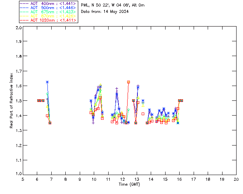This screenshot has width=243, height=194.
Task: Click the AOT 400nm purple legend entry
Action: pyautogui.click(x=48, y=3)
